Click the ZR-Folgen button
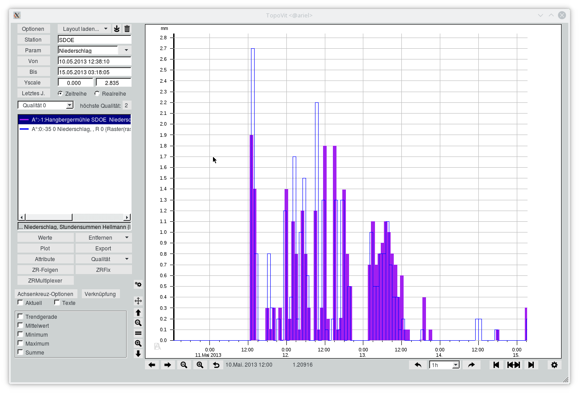Image resolution: width=579 pixels, height=393 pixels. 45,270
